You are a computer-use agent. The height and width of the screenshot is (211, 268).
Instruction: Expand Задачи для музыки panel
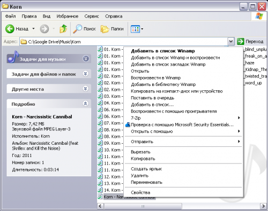(x=86, y=59)
